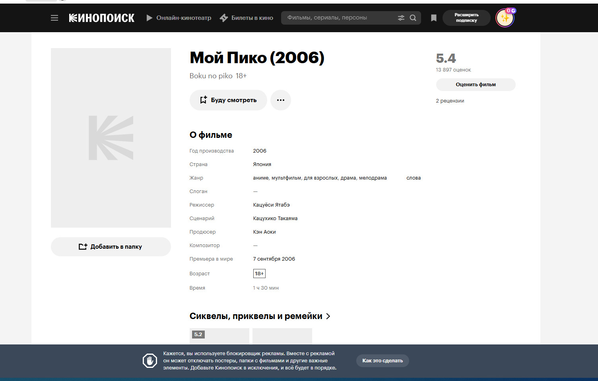Open bookmarks icon in header
Viewport: 598px width, 381px height.
(434, 18)
